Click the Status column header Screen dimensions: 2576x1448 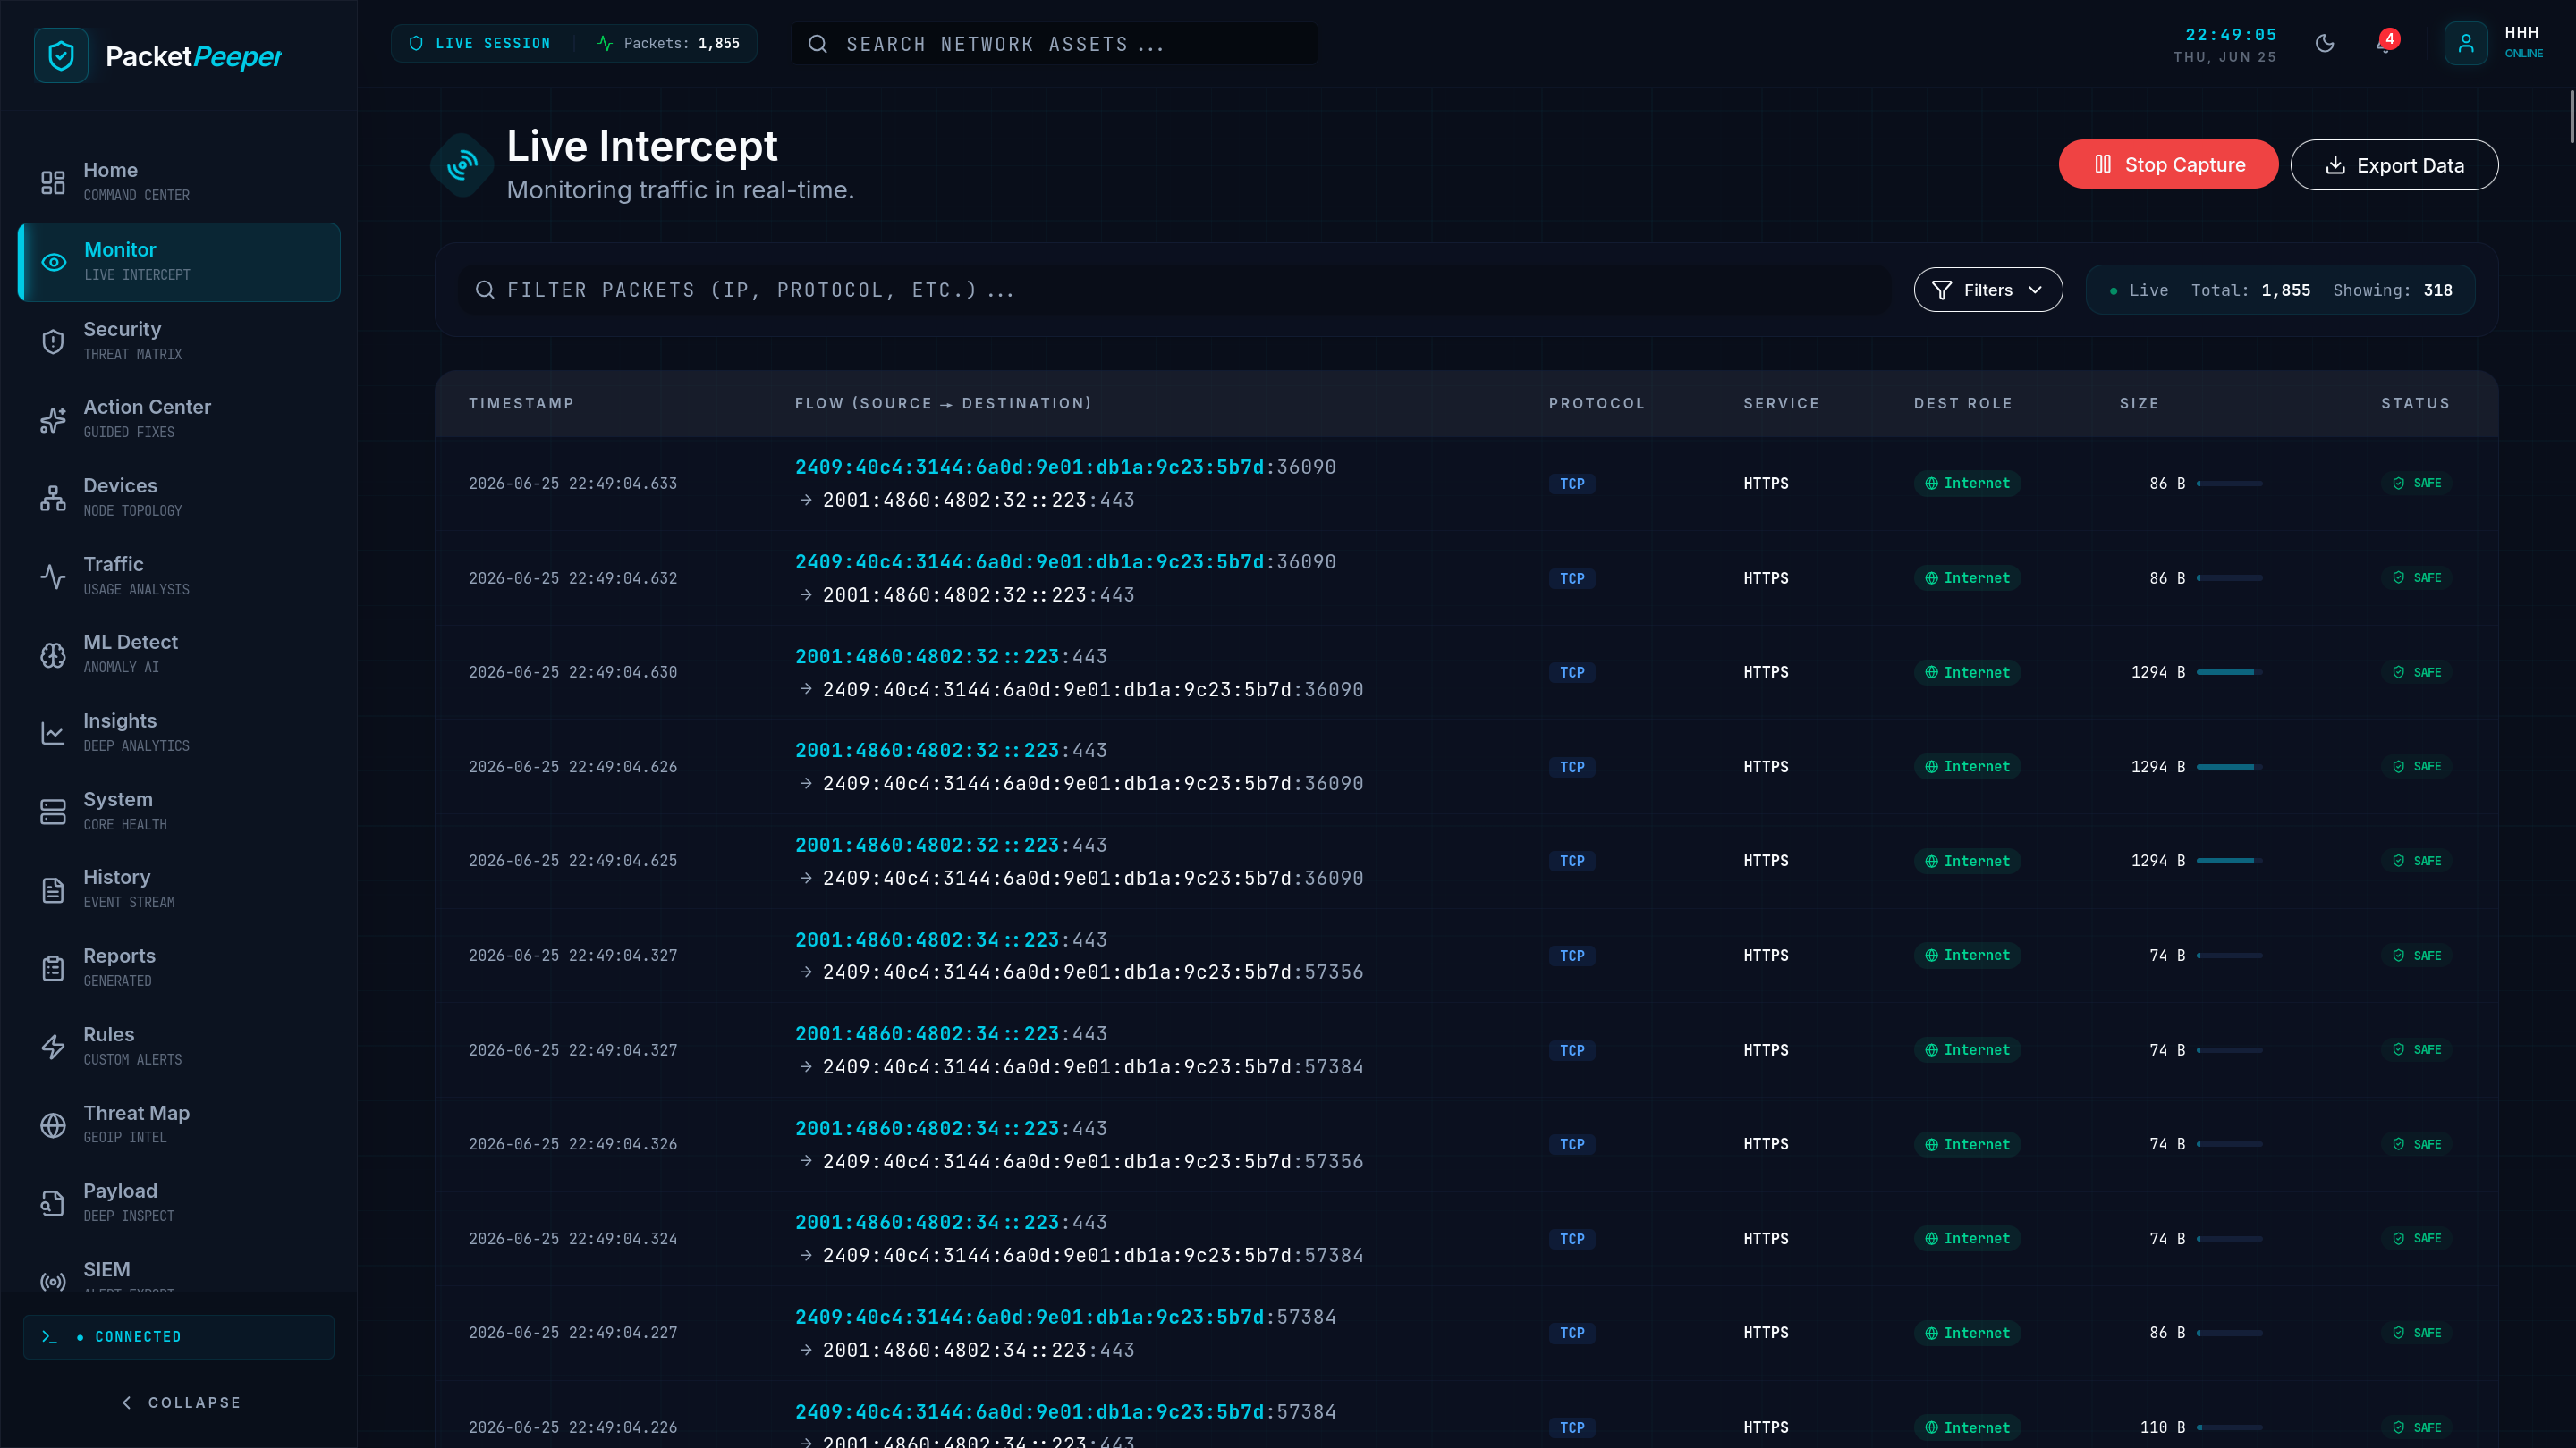pyautogui.click(x=2415, y=404)
